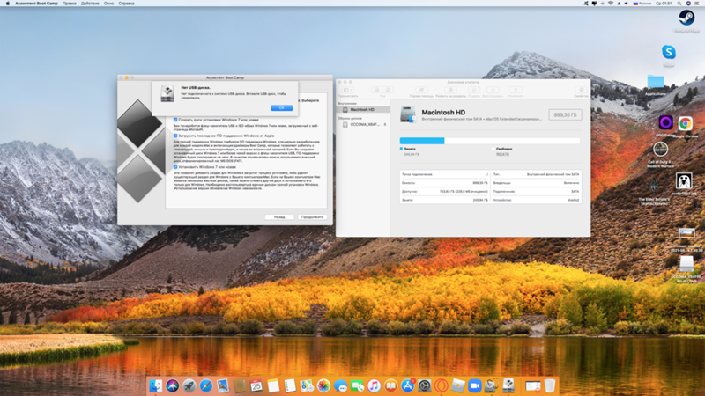
Task: Open Photos from the Dock
Action: (323, 385)
